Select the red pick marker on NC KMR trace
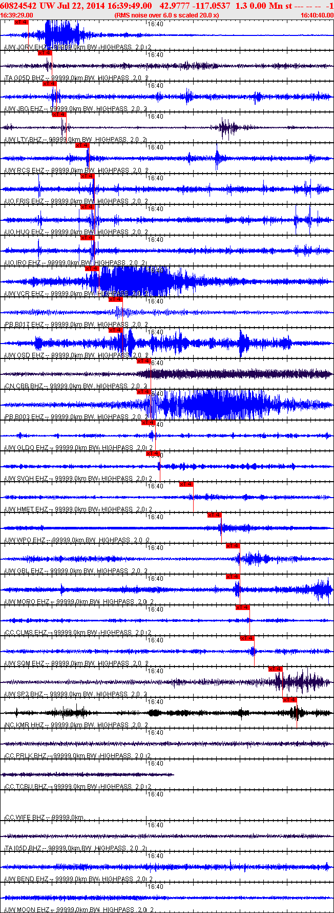The height and width of the screenshot is (913, 334). (x=289, y=700)
